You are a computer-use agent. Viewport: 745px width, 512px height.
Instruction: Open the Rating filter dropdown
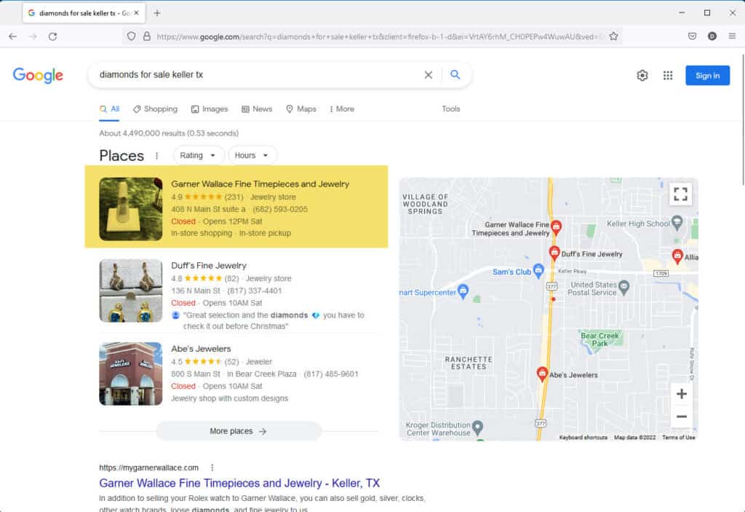(x=198, y=156)
